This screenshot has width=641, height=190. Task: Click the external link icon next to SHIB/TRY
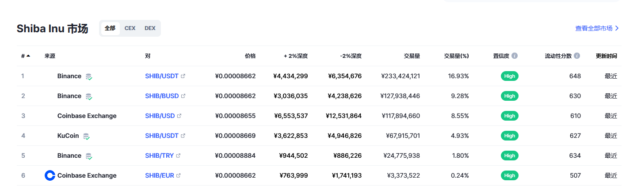coord(179,156)
